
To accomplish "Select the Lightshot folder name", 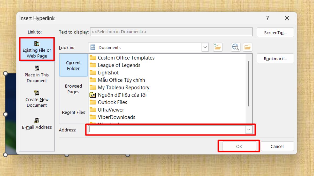I will [108, 72].
